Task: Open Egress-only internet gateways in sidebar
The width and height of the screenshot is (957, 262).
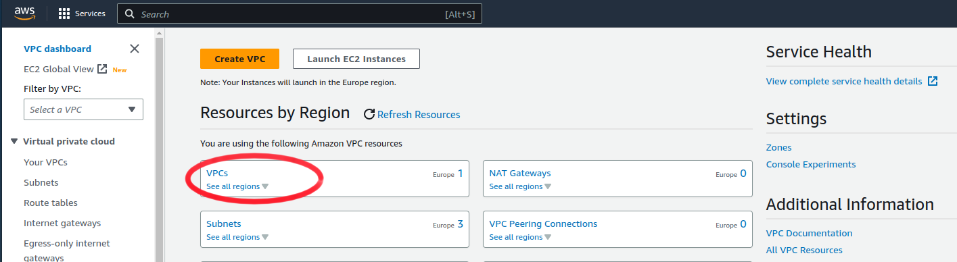Action: pyautogui.click(x=67, y=251)
